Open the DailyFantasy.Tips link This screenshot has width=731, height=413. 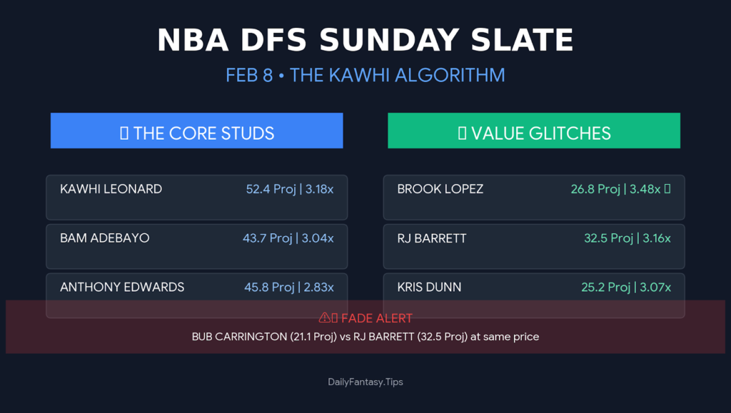(x=365, y=382)
